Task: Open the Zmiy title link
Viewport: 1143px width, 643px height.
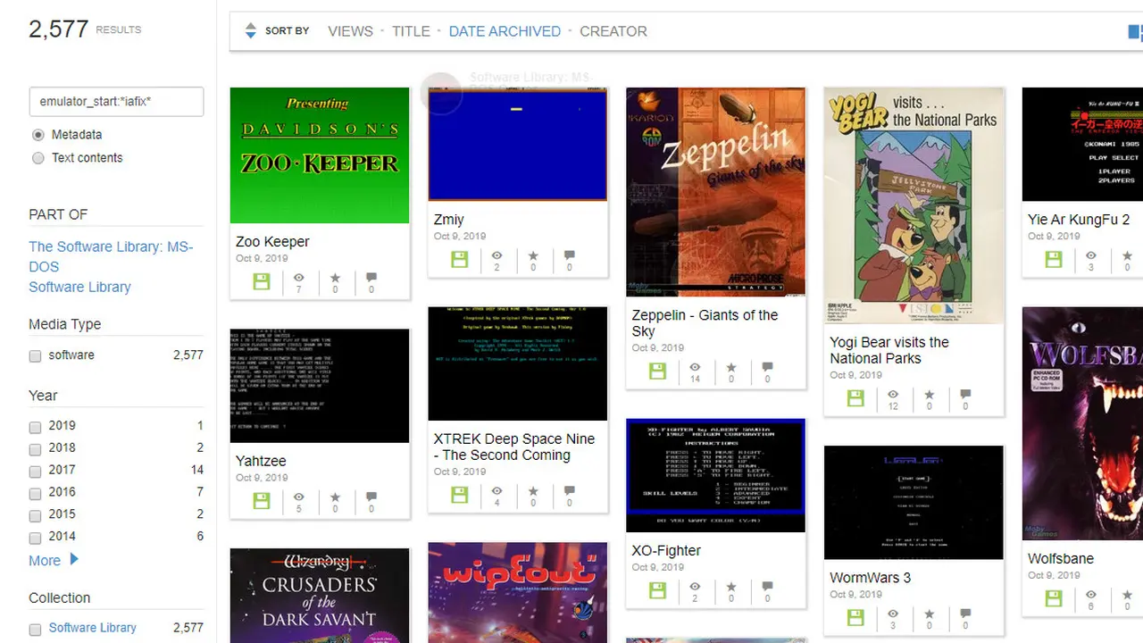Action: coord(449,219)
